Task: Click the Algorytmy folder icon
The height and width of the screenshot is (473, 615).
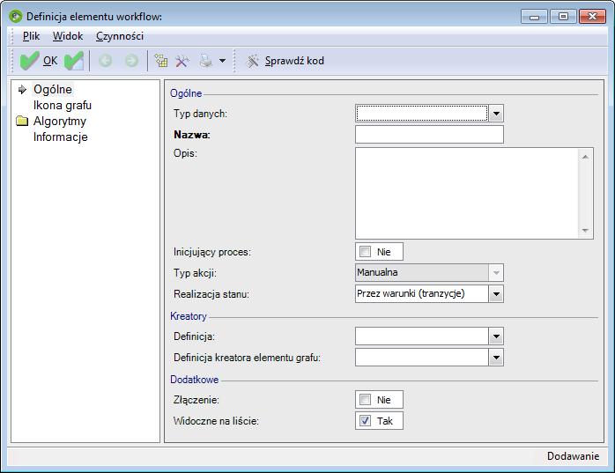Action: pos(22,121)
